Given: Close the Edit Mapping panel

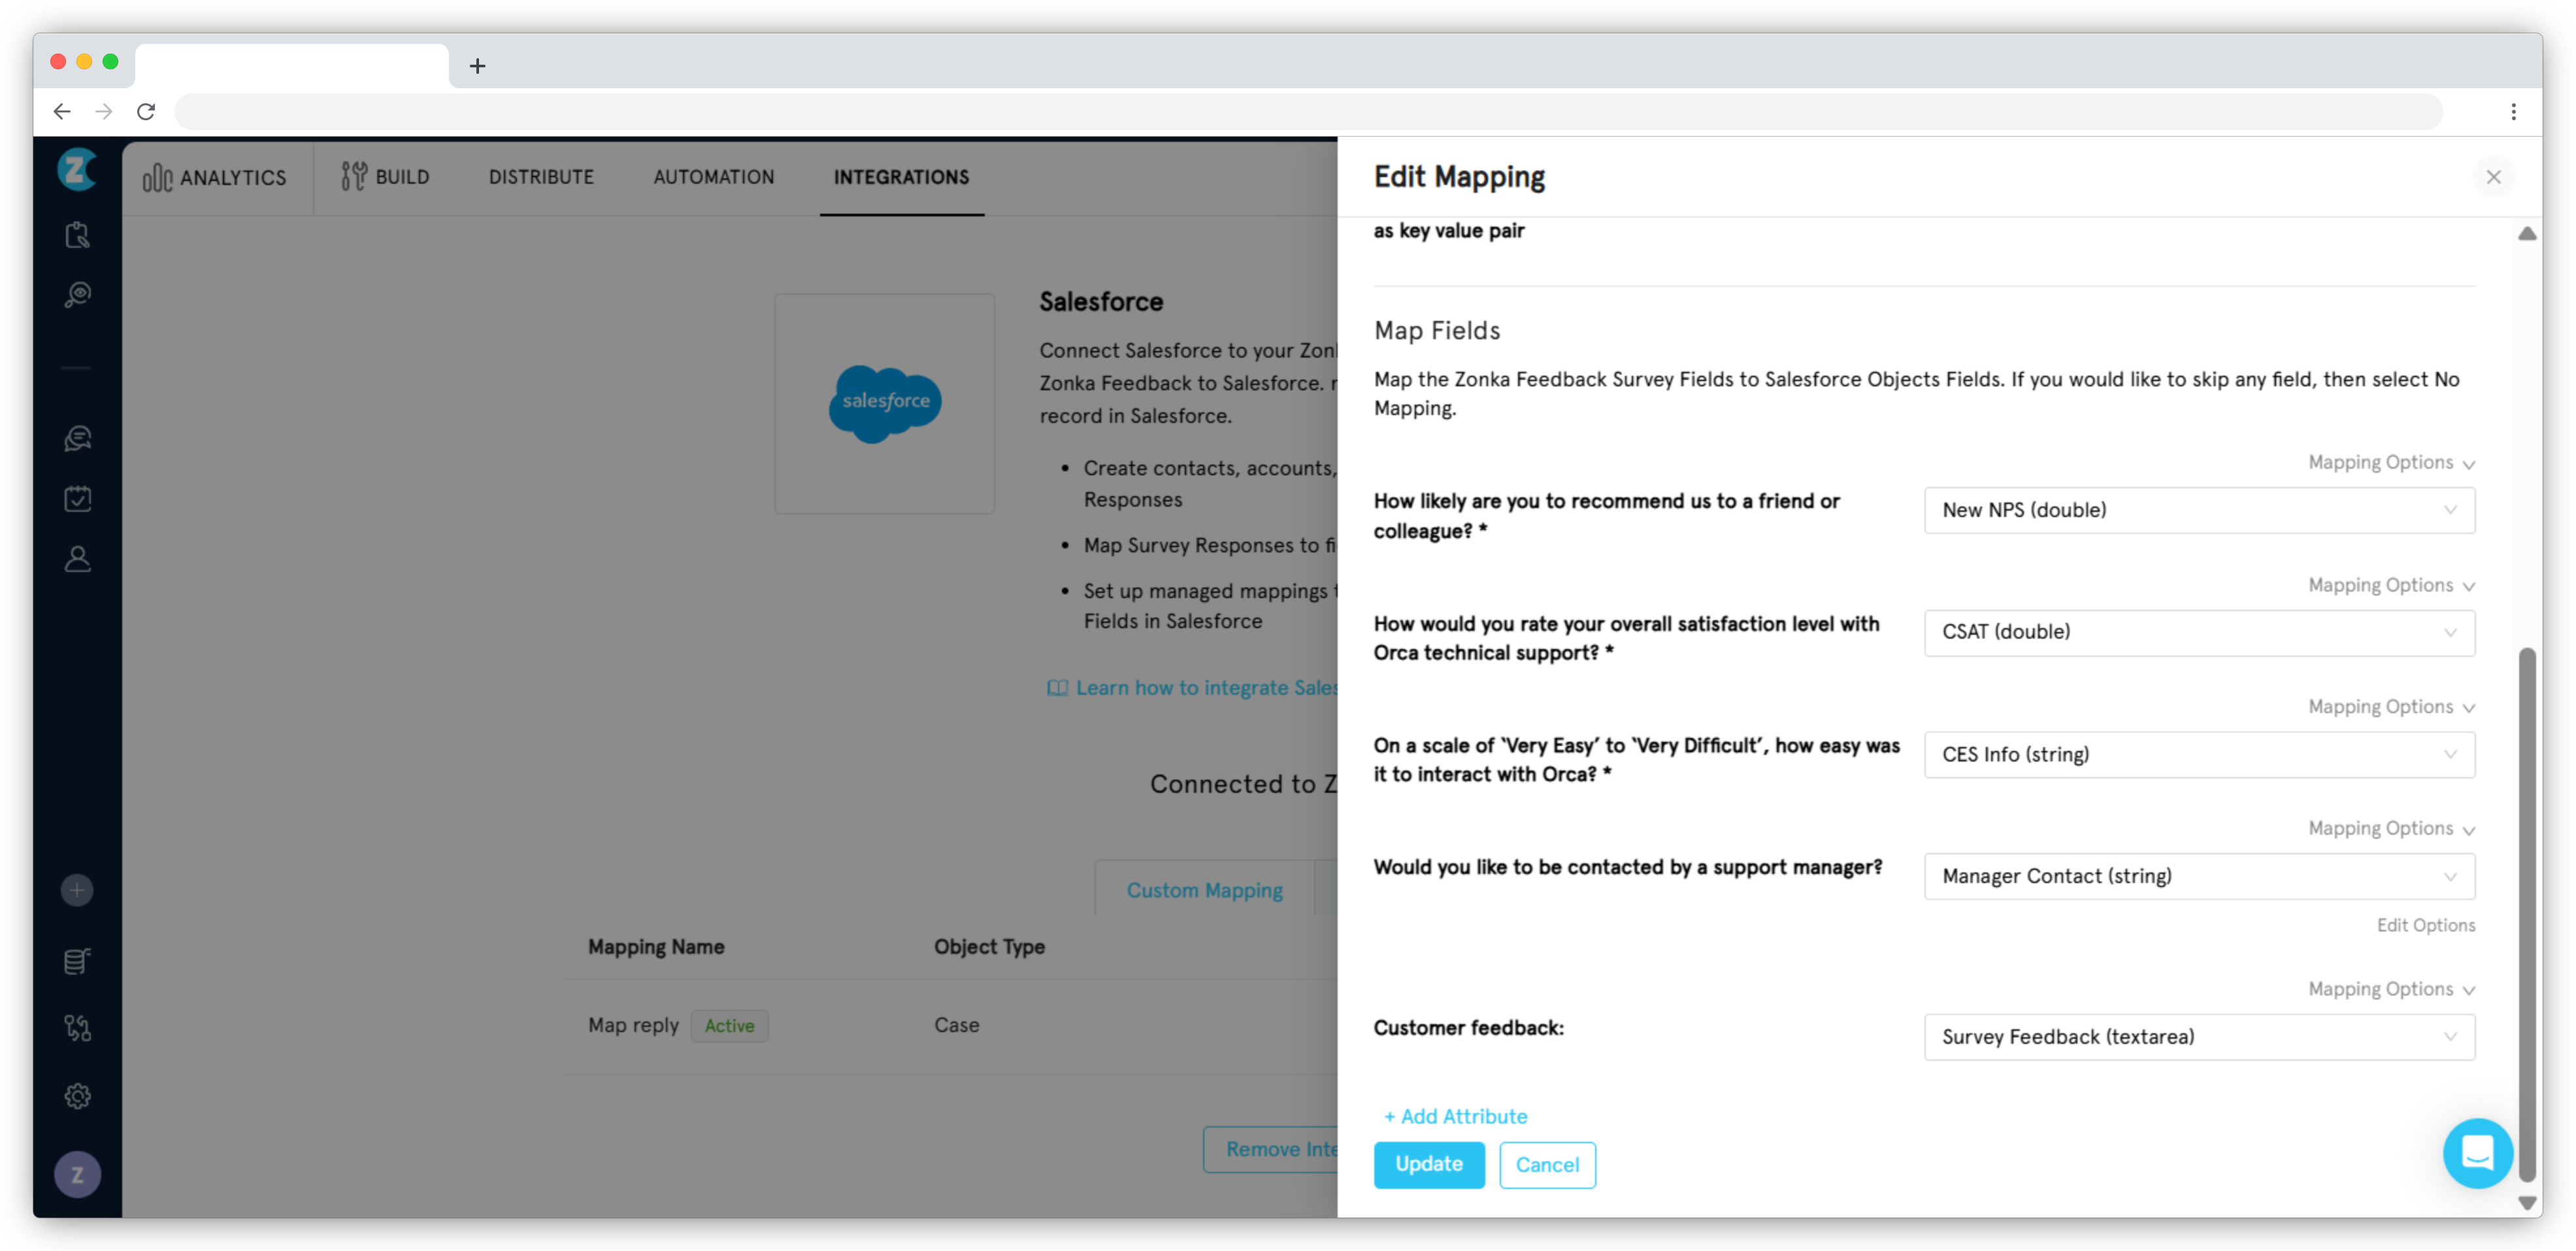Looking at the screenshot, I should pos(2494,177).
